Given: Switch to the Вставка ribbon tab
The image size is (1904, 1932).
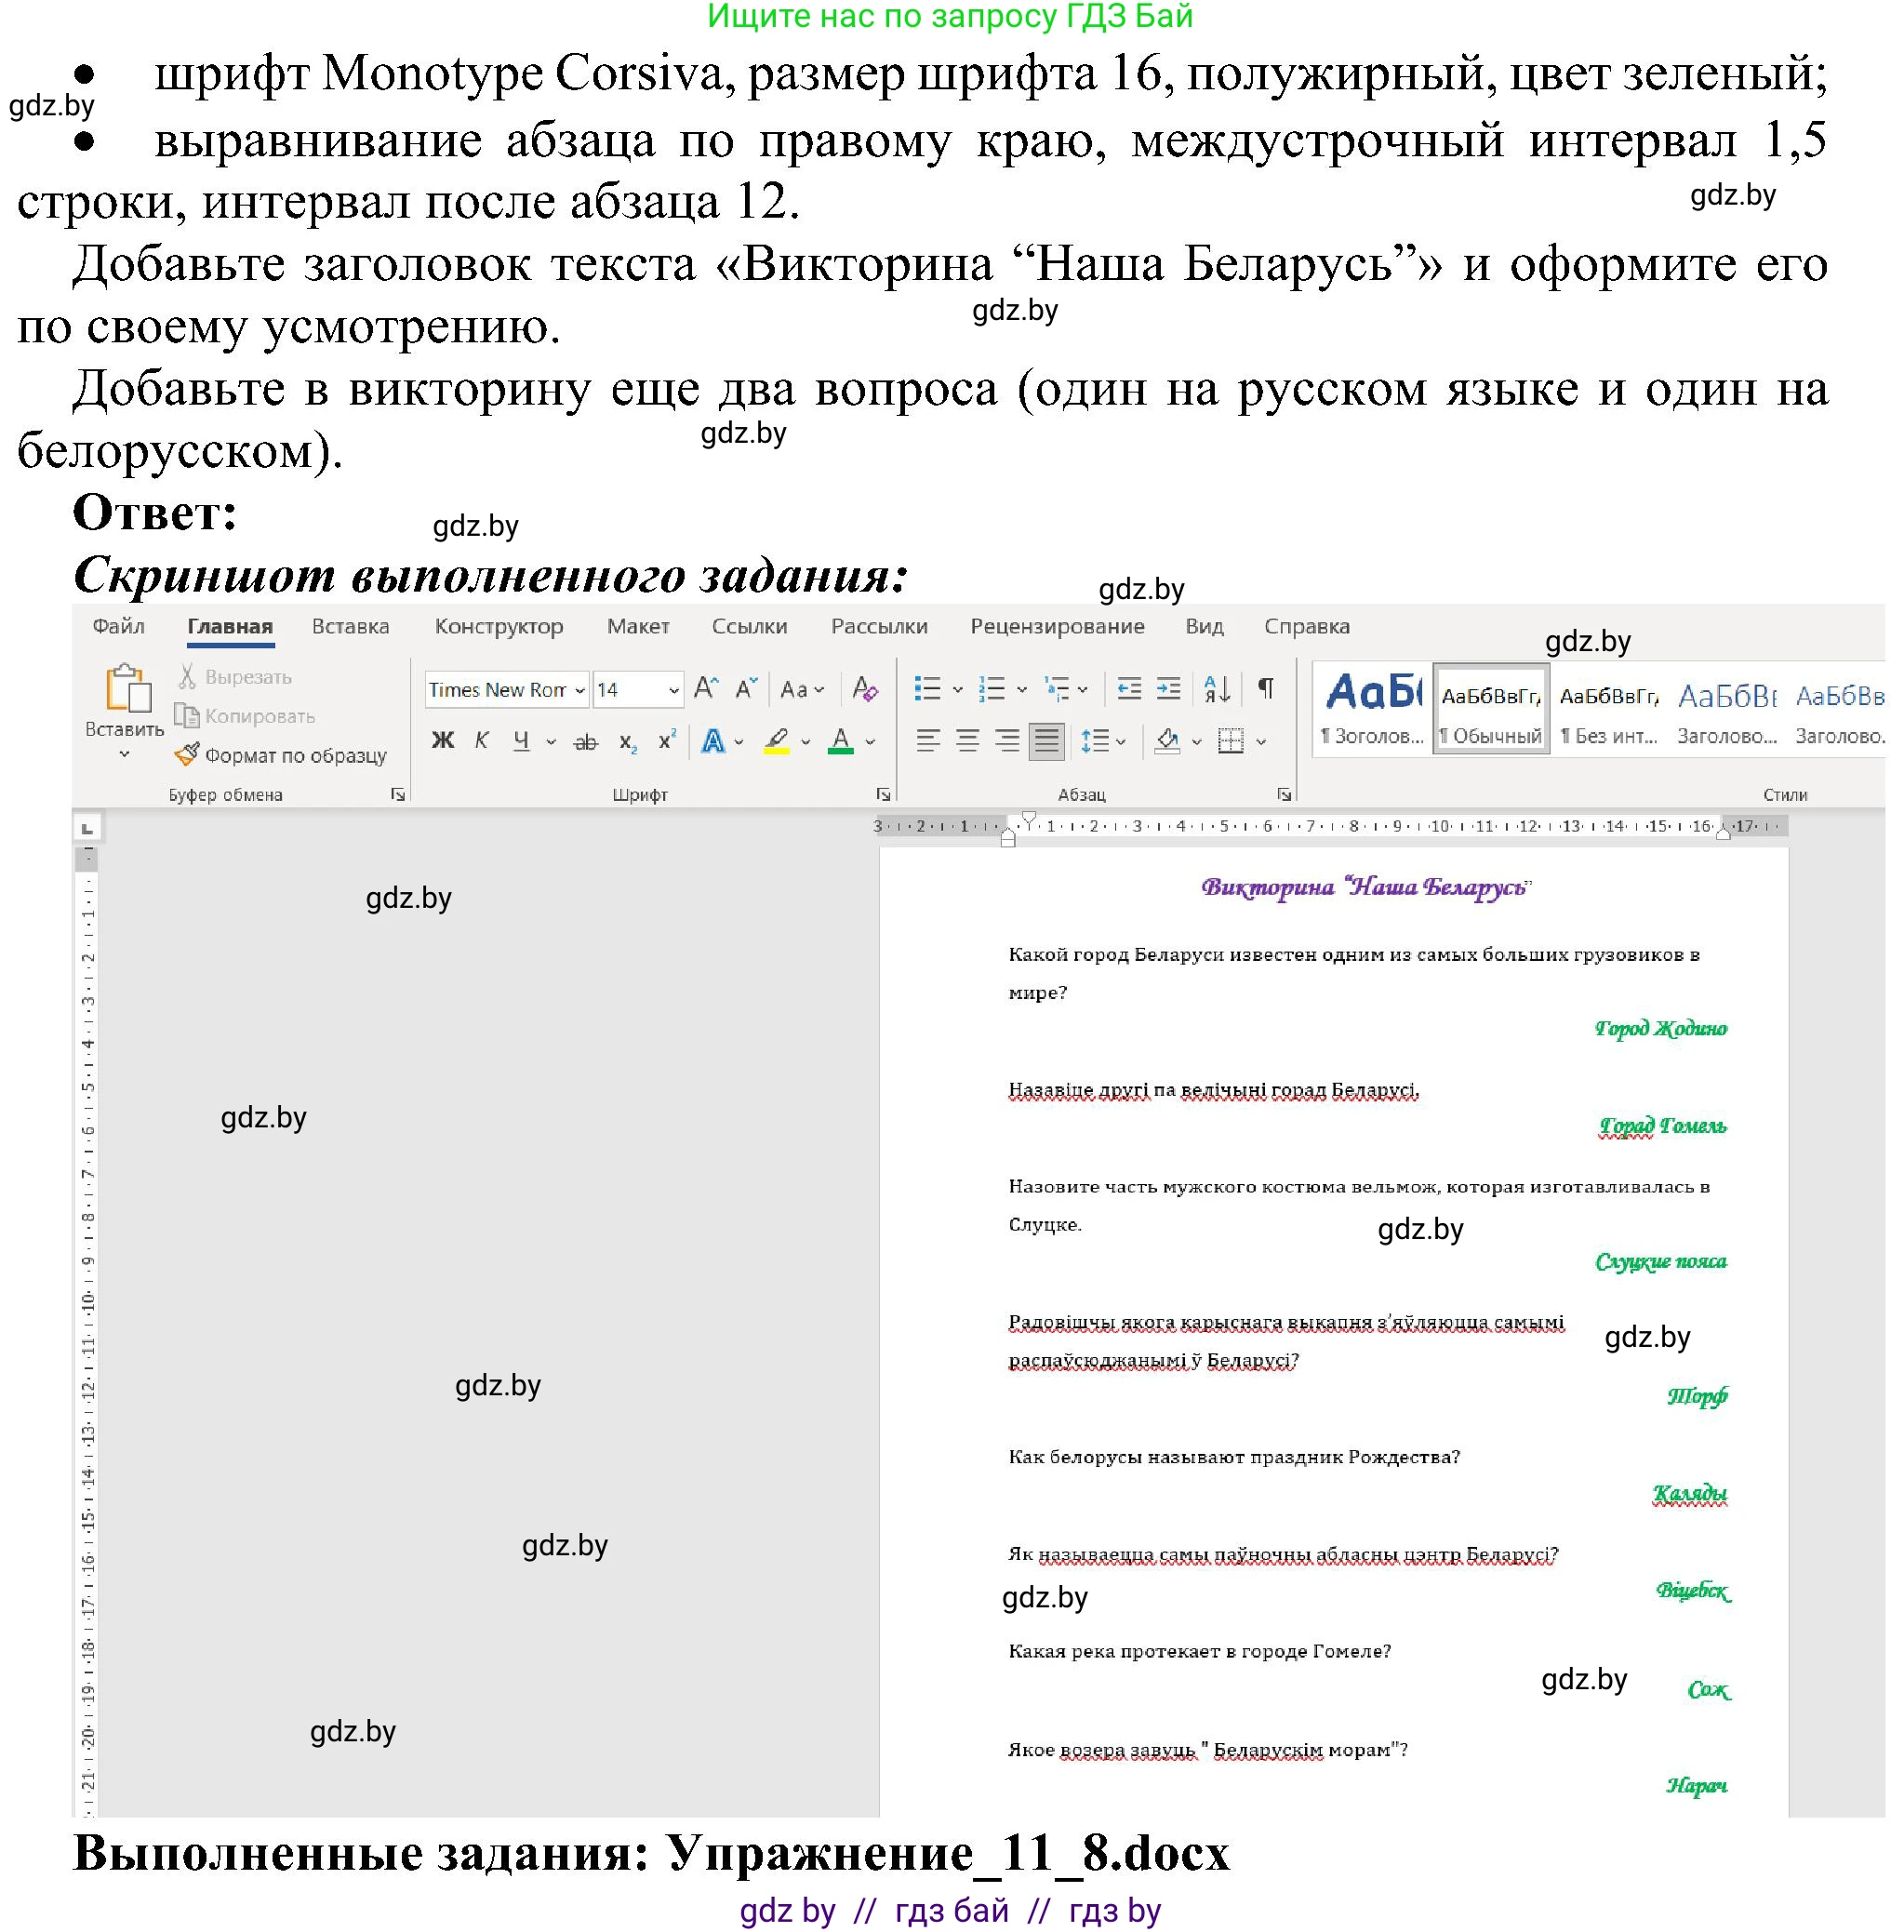Looking at the screenshot, I should pos(352,627).
